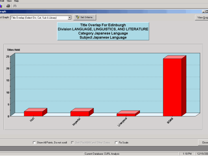Click the colored bar chart toolbar icon
This screenshot has width=208, height=156.
pyautogui.click(x=1, y=6)
